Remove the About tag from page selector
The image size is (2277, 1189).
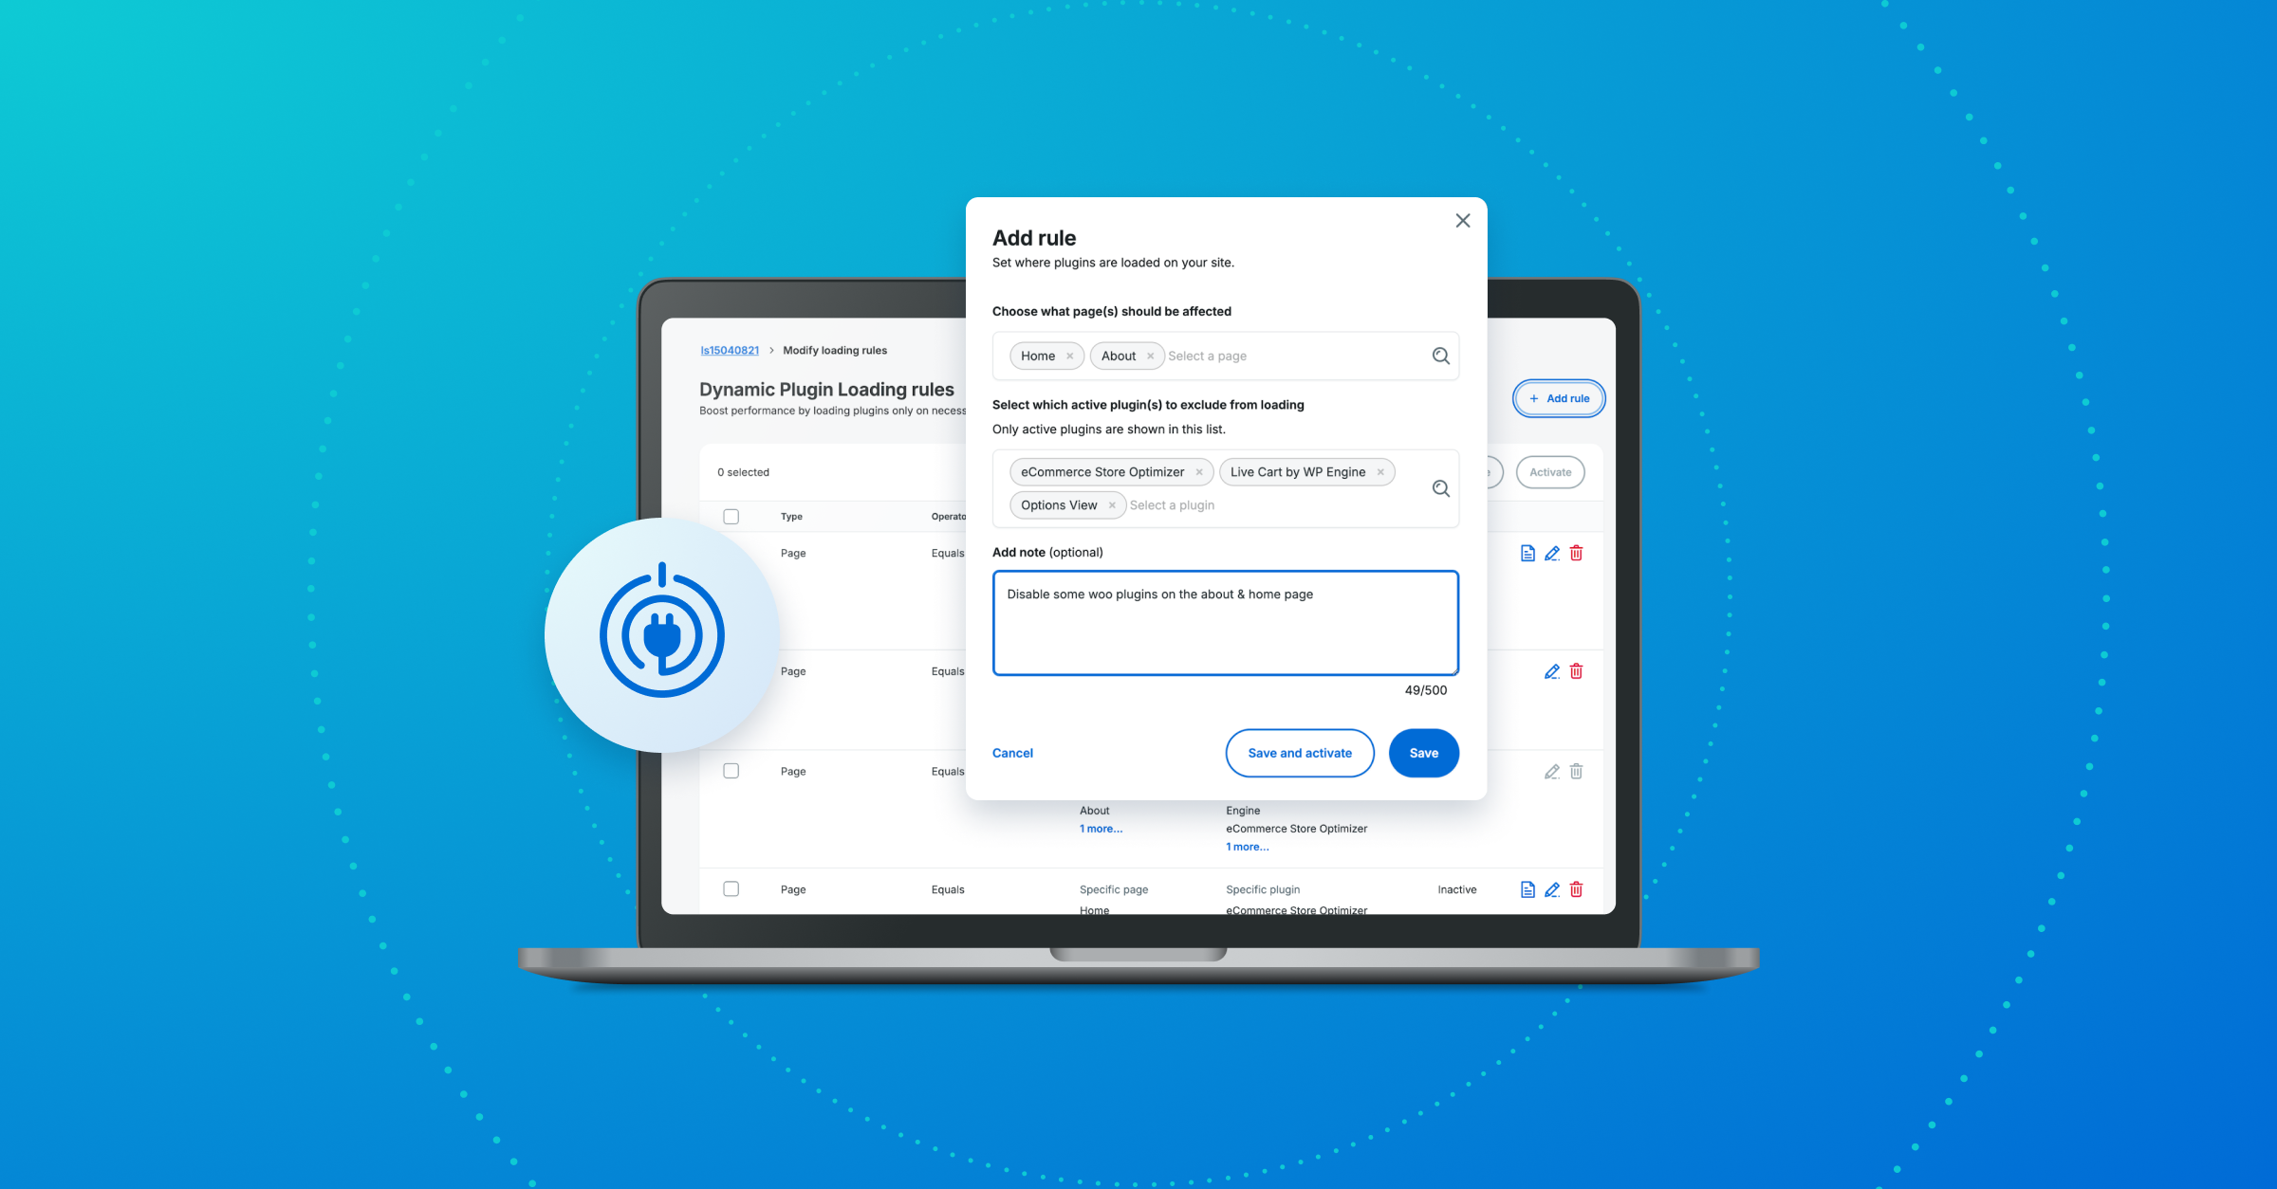(x=1148, y=357)
